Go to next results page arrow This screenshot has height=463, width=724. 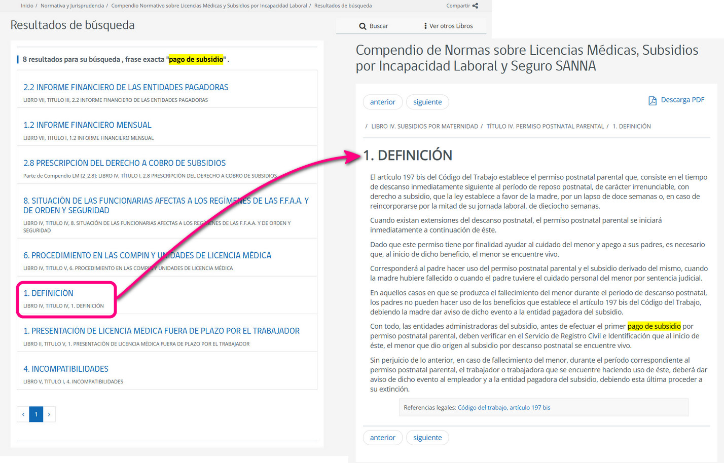(x=49, y=414)
